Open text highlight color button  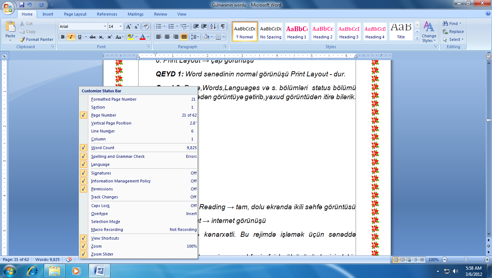[131, 37]
